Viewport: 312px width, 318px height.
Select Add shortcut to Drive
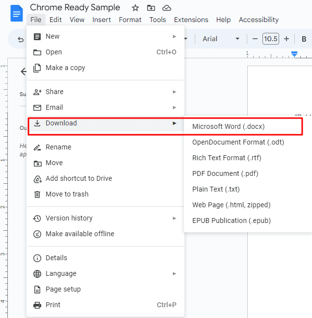click(105, 178)
